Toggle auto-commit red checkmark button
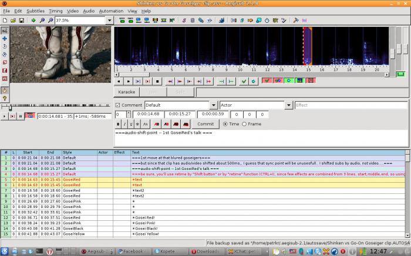Image resolution: width=411 pixels, height=256 pixels. point(267,80)
